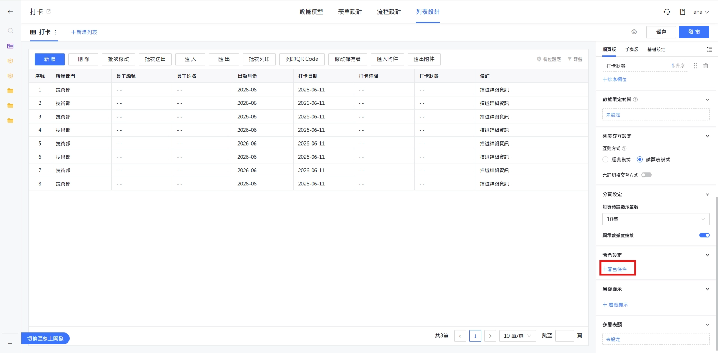Screen dimensions: 718x353
Task: Click the plus icon at sidebar bottom
Action: coord(10,343)
